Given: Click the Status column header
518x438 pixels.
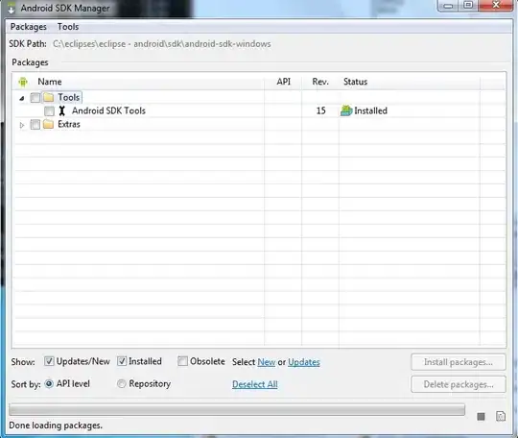Looking at the screenshot, I should click(x=356, y=82).
